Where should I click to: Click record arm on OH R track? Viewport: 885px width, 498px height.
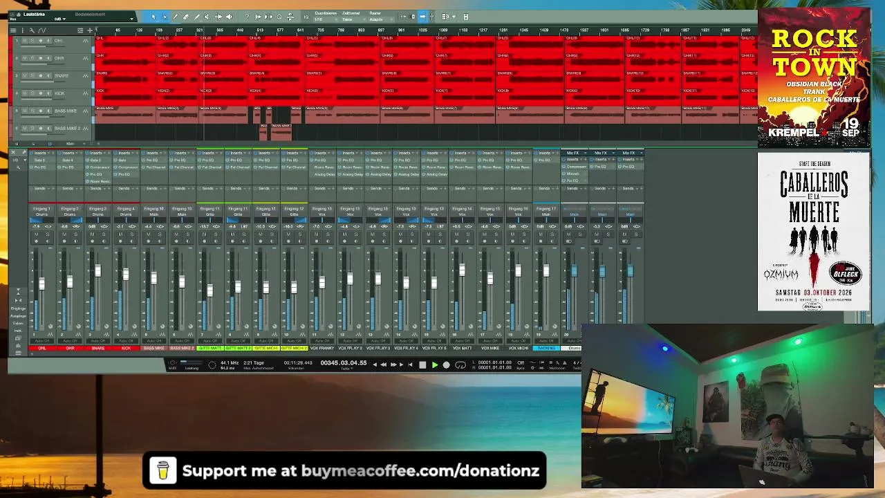[40, 58]
